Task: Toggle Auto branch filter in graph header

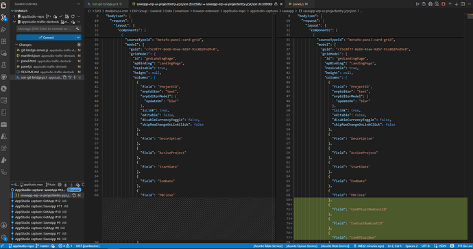Action: 50,185
